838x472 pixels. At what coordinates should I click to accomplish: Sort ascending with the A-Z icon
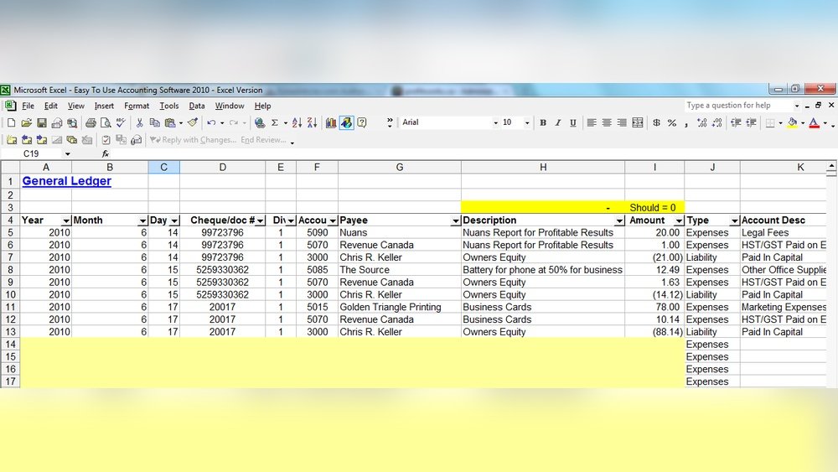pyautogui.click(x=297, y=123)
